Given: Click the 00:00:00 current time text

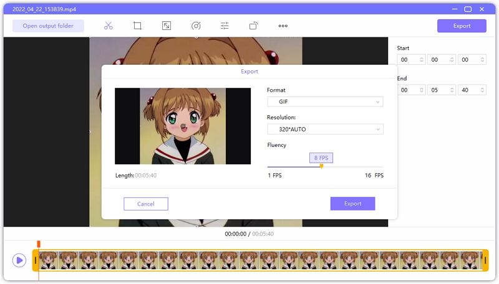Looking at the screenshot, I should point(236,234).
